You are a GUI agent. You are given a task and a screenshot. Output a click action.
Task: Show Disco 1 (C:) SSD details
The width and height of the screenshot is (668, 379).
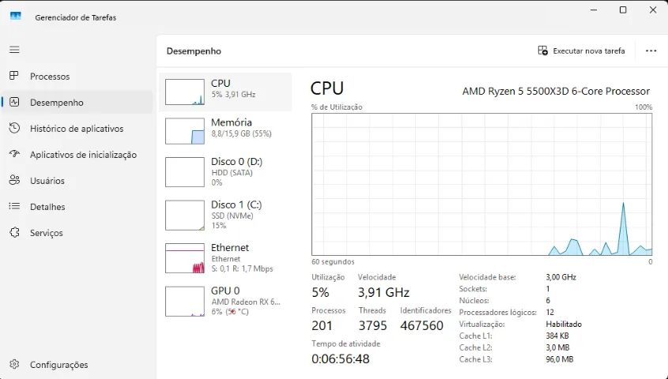point(185,215)
